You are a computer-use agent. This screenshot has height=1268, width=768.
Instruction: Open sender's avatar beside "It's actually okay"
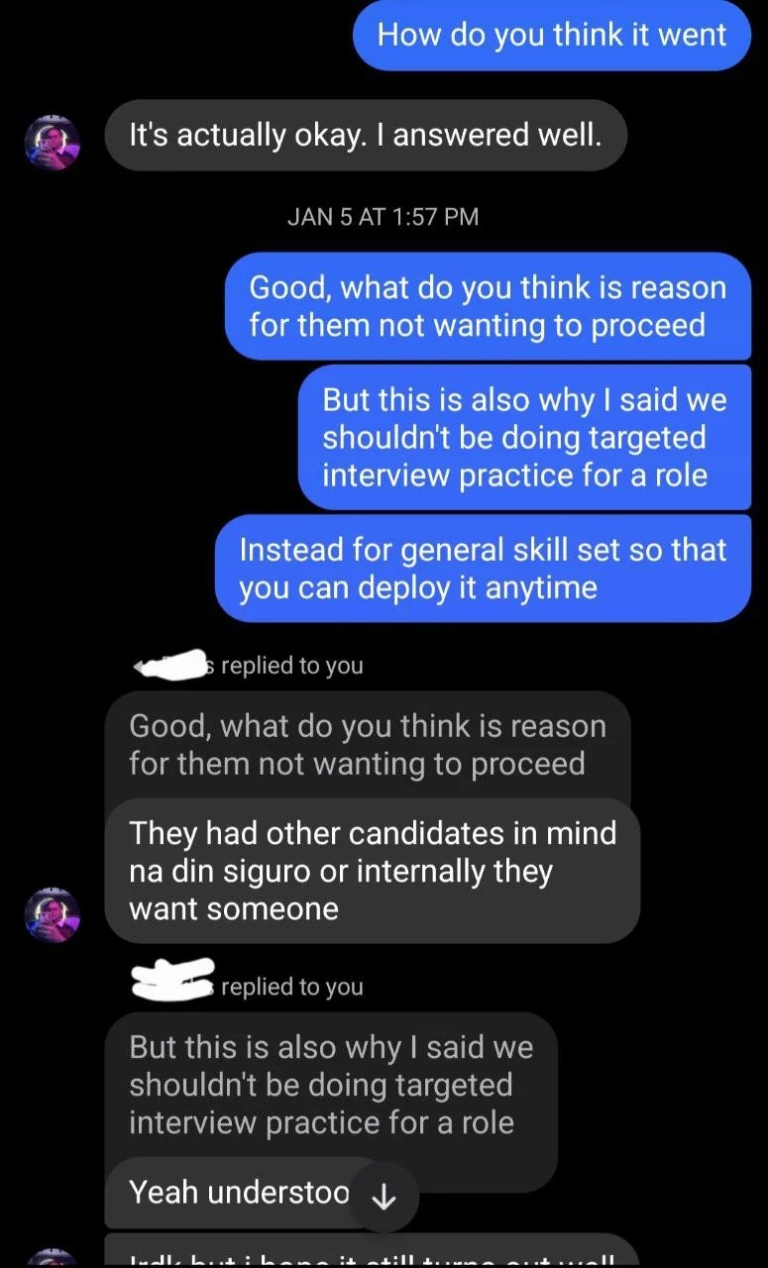(52, 143)
